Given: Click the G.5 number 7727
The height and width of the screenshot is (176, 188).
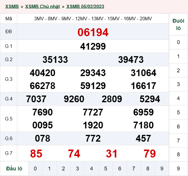Looking at the screenshot, I should [x=93, y=112].
